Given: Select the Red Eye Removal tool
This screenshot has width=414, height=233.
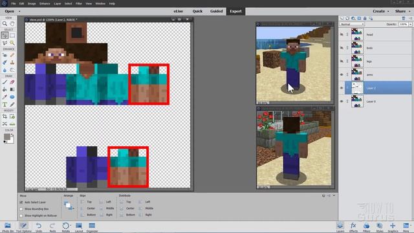Looking at the screenshot, I should click(x=5, y=55).
